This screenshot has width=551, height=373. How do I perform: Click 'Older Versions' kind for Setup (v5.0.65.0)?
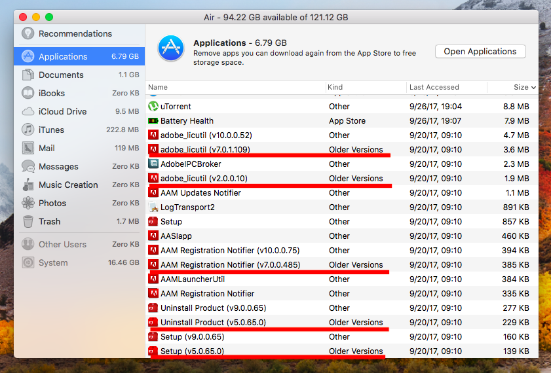pos(356,351)
